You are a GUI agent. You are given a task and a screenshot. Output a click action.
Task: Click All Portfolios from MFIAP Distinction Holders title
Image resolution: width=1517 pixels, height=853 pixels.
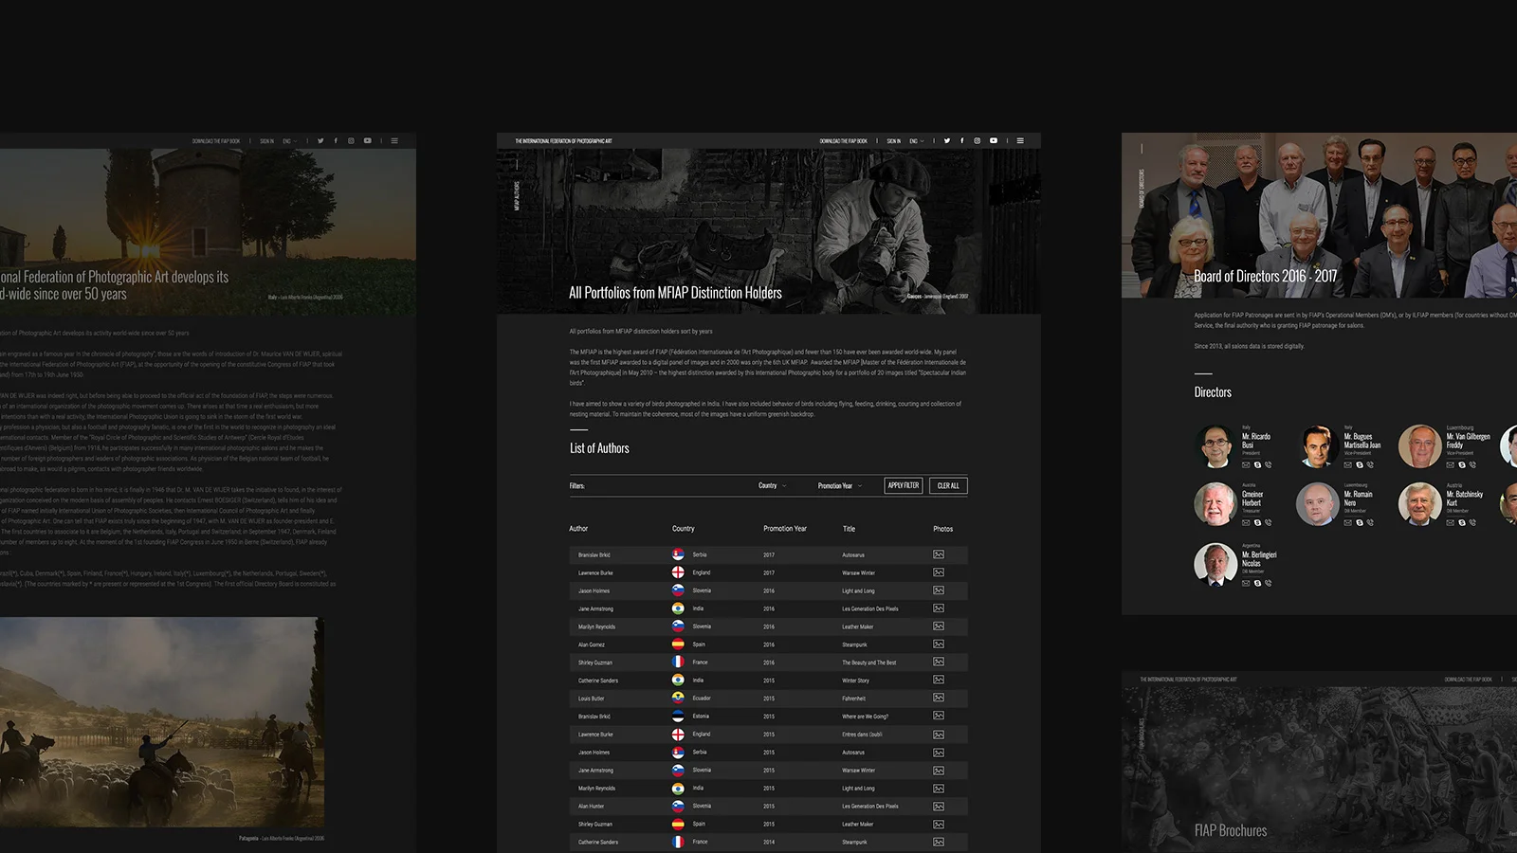675,293
